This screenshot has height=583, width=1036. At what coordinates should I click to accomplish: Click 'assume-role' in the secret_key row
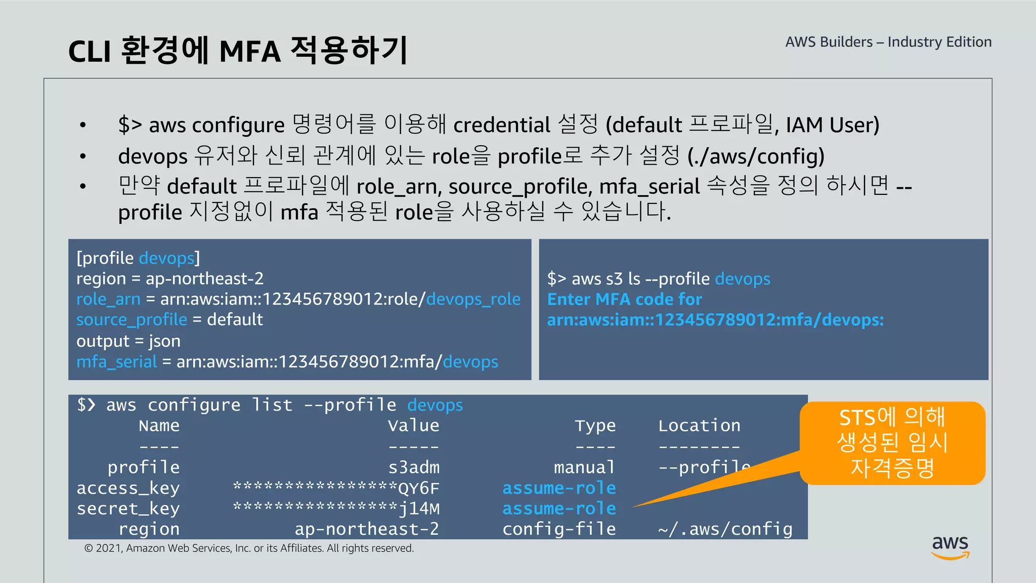(559, 509)
